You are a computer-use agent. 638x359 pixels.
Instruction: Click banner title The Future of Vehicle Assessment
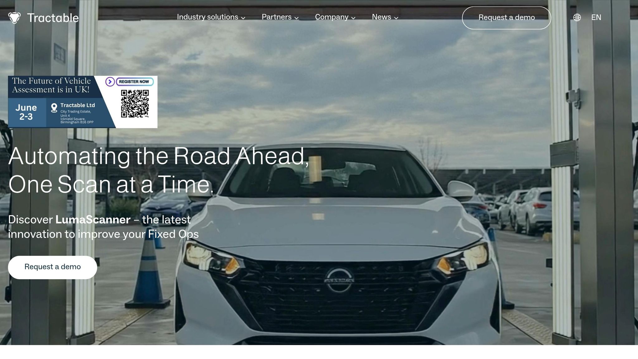click(51, 85)
